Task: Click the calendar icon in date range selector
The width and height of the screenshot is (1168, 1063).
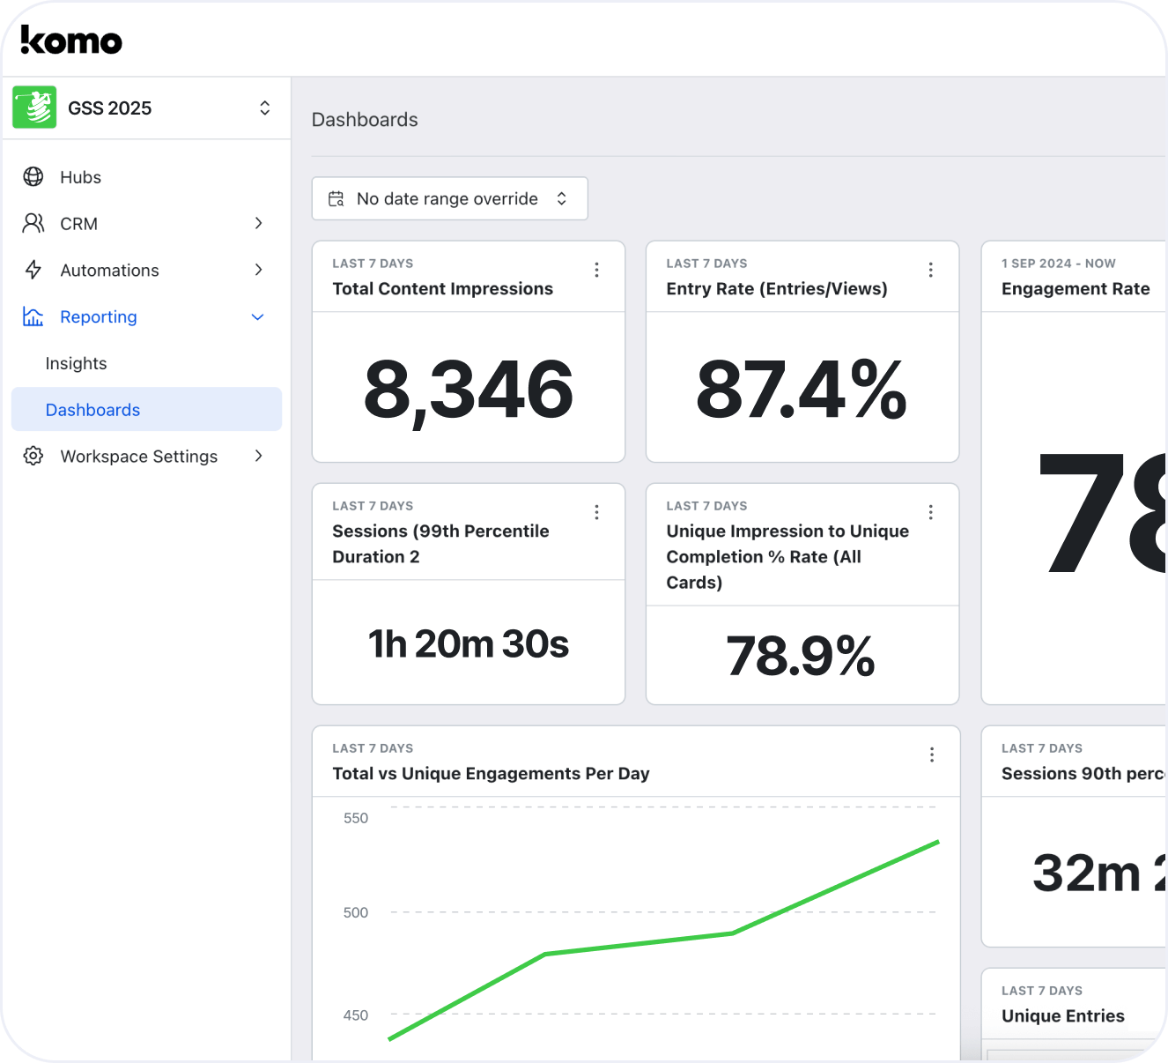Action: click(x=336, y=199)
